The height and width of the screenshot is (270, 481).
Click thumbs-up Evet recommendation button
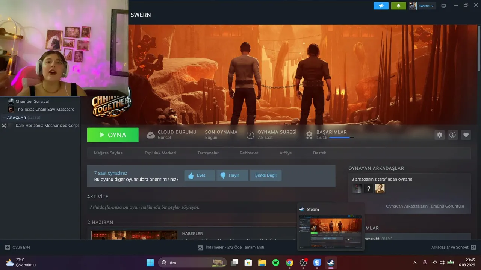[x=199, y=175]
